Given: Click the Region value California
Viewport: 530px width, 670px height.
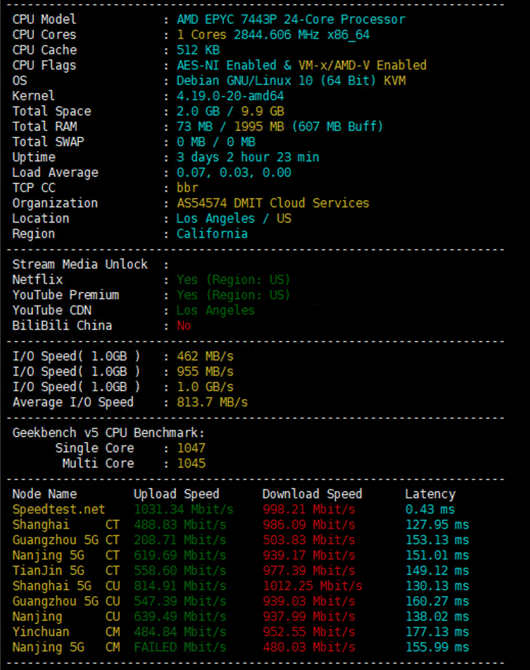Looking at the screenshot, I should (212, 234).
